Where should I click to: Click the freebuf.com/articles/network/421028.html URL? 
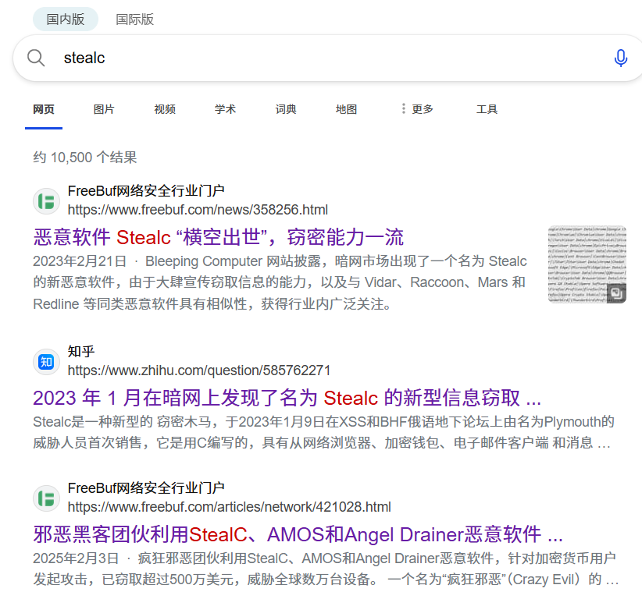pos(230,507)
